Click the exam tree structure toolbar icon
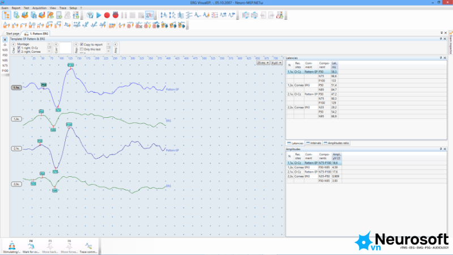Viewport: 453px width, 255px height. [6, 15]
